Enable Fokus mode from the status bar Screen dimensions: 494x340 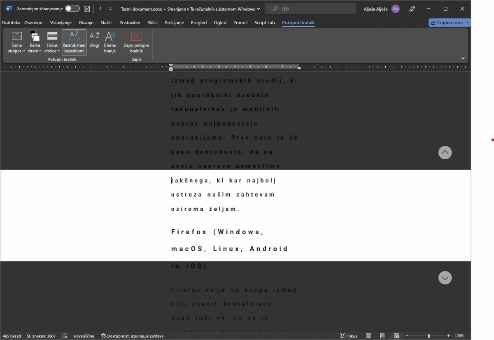[349, 336]
